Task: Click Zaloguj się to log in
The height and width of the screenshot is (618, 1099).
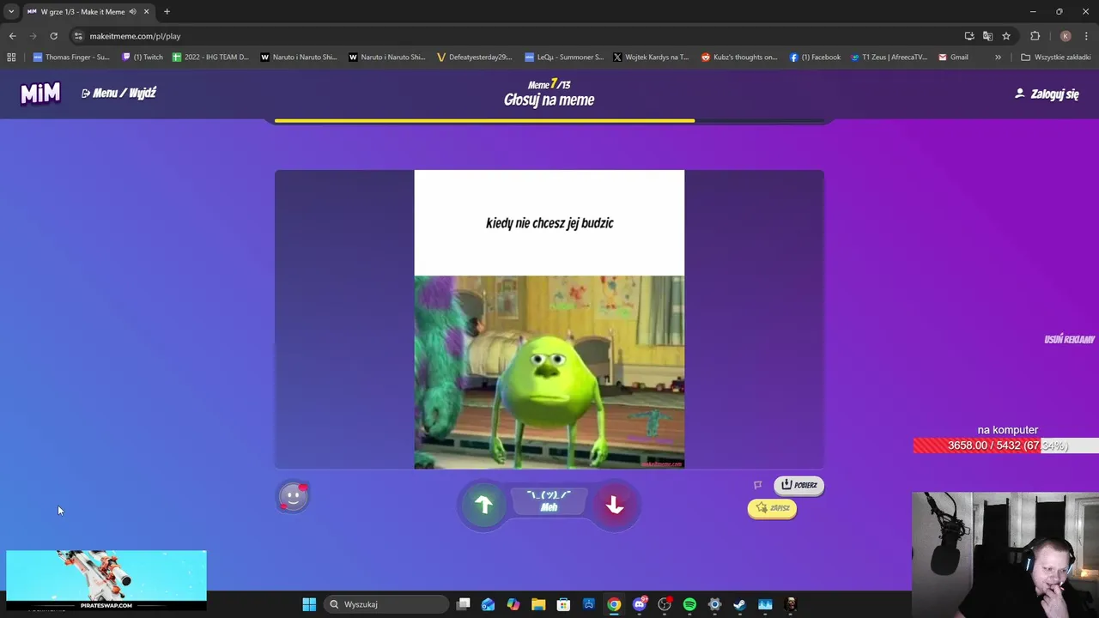Action: click(1047, 94)
